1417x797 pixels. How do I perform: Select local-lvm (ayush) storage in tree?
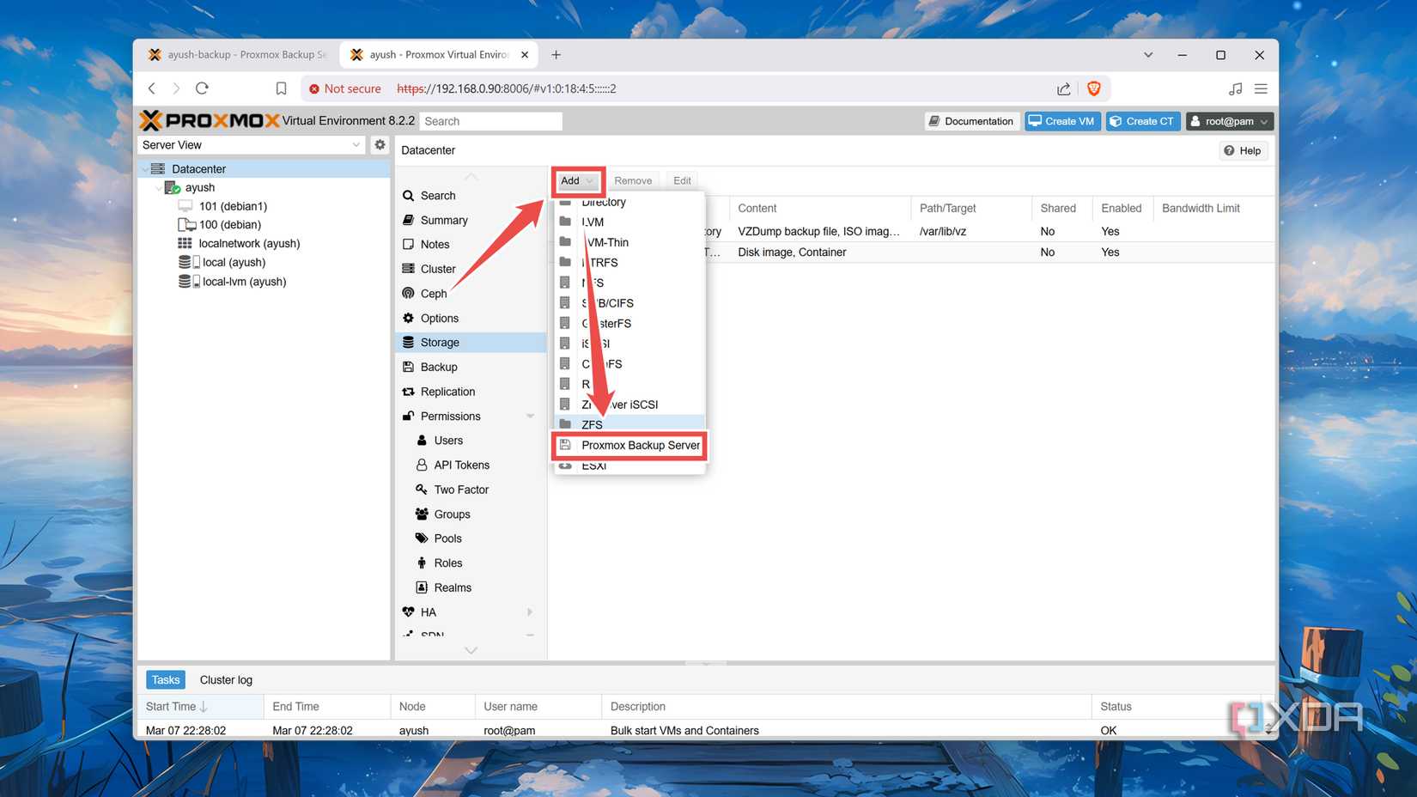pos(244,282)
